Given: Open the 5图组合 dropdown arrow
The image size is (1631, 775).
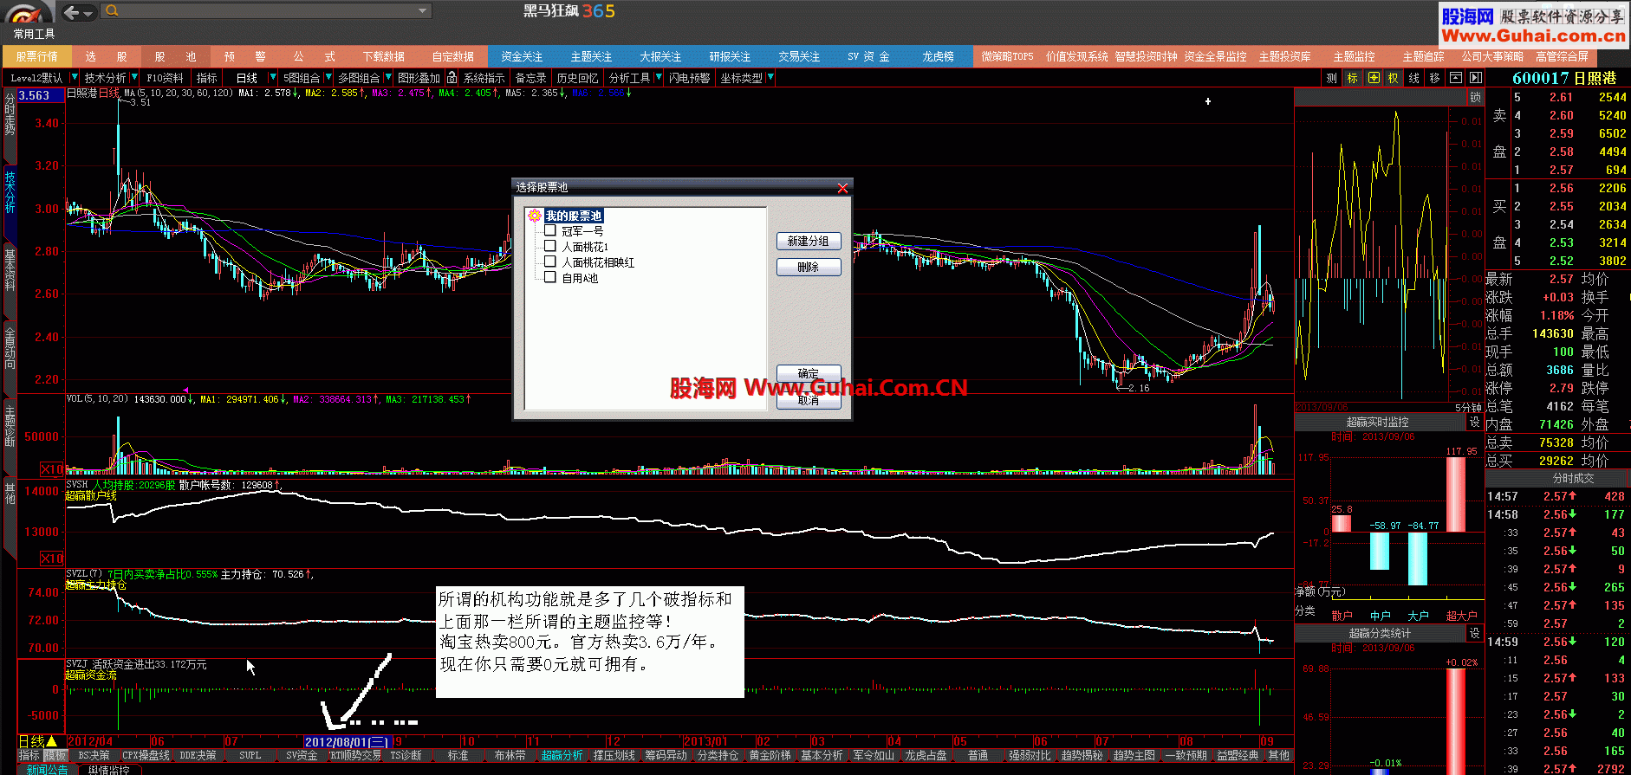Looking at the screenshot, I should click(x=328, y=78).
